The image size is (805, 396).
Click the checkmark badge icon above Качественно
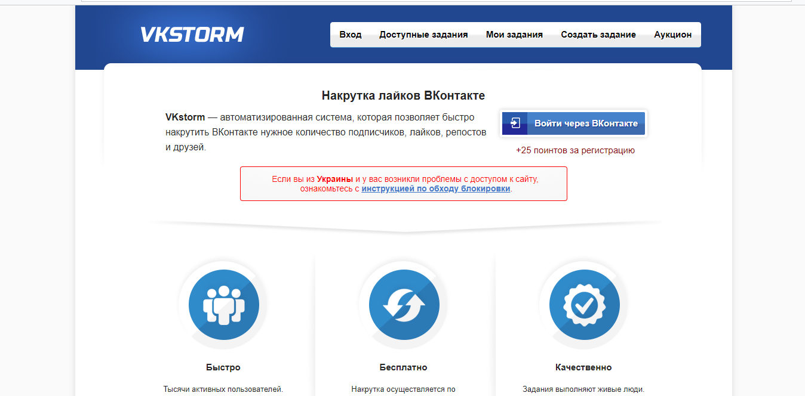pyautogui.click(x=584, y=304)
